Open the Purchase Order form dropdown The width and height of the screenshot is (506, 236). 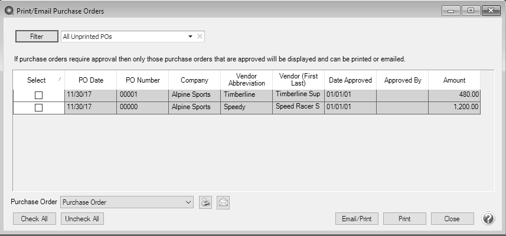pyautogui.click(x=188, y=202)
